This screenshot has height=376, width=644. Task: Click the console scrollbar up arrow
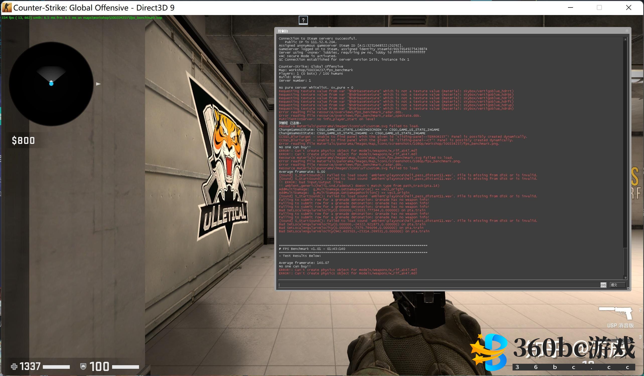click(625, 39)
